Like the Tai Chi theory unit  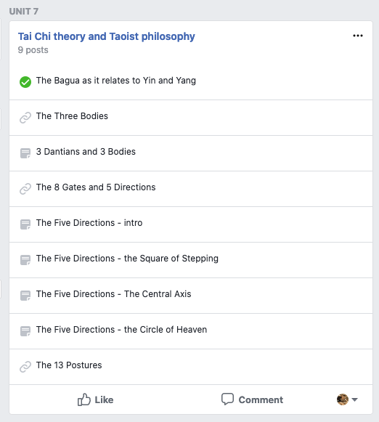point(95,399)
